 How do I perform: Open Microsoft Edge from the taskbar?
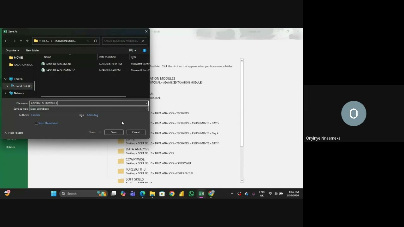[x=142, y=194]
